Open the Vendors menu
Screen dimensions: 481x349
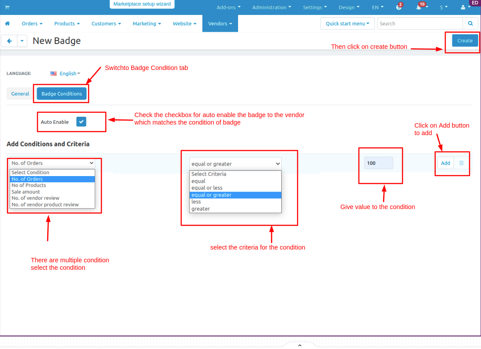(x=220, y=24)
